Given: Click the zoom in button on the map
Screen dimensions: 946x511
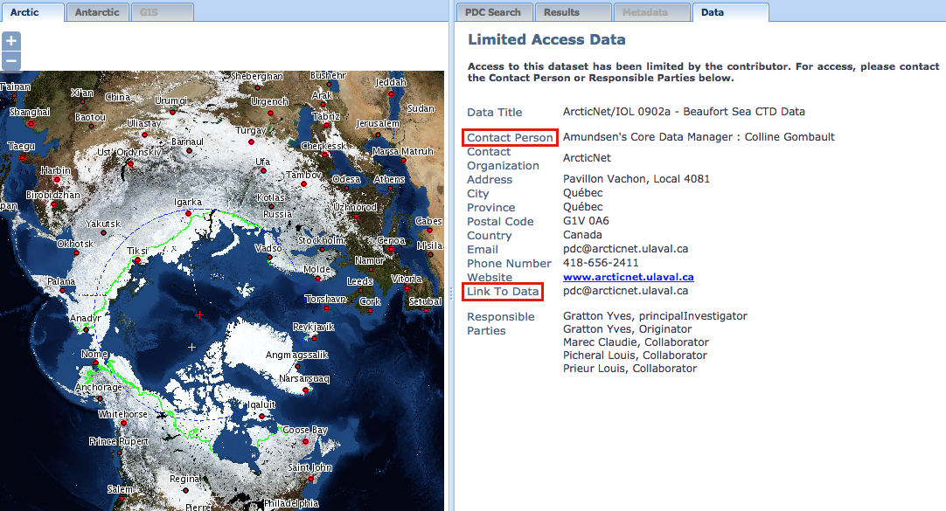Looking at the screenshot, I should (11, 40).
